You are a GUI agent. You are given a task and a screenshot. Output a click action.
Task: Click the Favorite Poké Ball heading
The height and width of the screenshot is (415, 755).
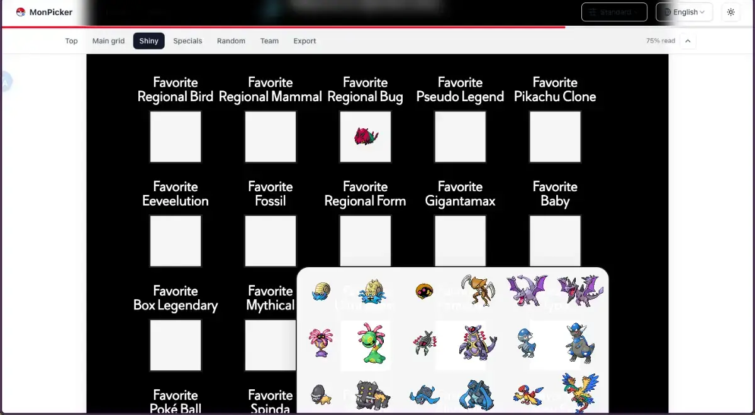(176, 402)
